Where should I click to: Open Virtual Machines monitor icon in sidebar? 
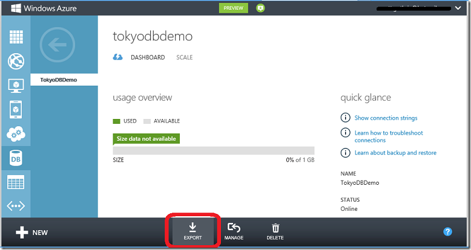pyautogui.click(x=16, y=86)
